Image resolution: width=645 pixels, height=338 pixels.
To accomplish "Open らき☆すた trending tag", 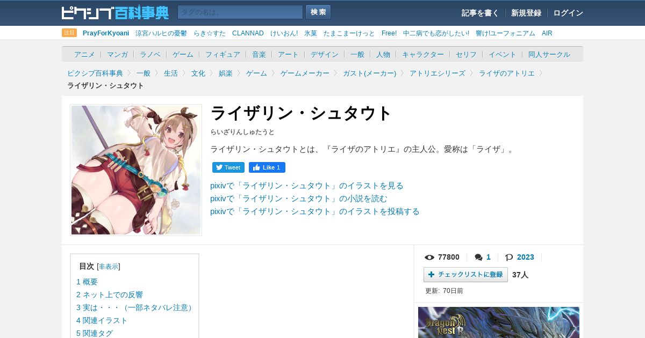I will (210, 33).
